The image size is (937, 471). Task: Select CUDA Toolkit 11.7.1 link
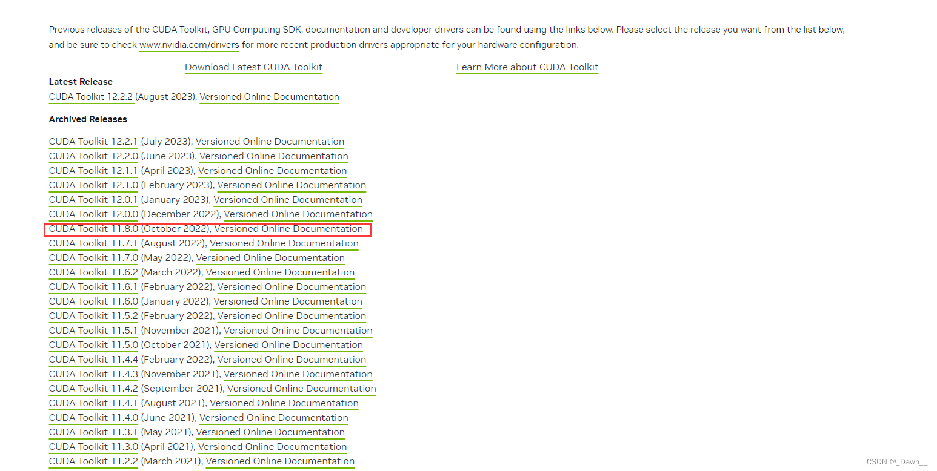[93, 243]
